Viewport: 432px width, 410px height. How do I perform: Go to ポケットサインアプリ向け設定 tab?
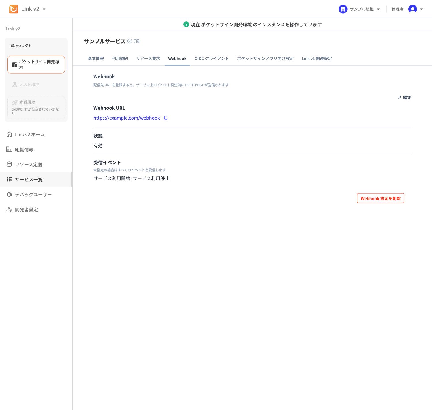pos(265,59)
